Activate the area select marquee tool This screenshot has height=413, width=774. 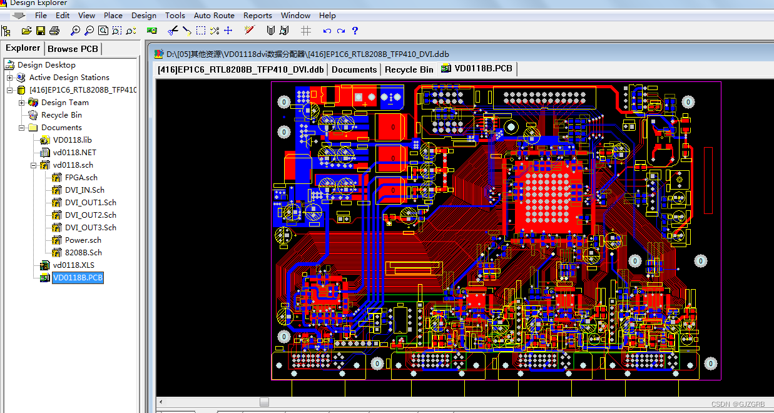click(201, 30)
